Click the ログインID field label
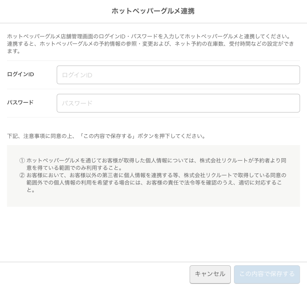307x287 pixels. click(x=21, y=74)
